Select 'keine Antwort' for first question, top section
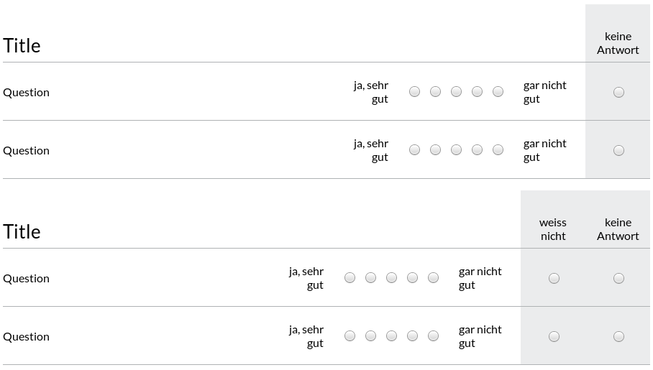 click(x=618, y=92)
